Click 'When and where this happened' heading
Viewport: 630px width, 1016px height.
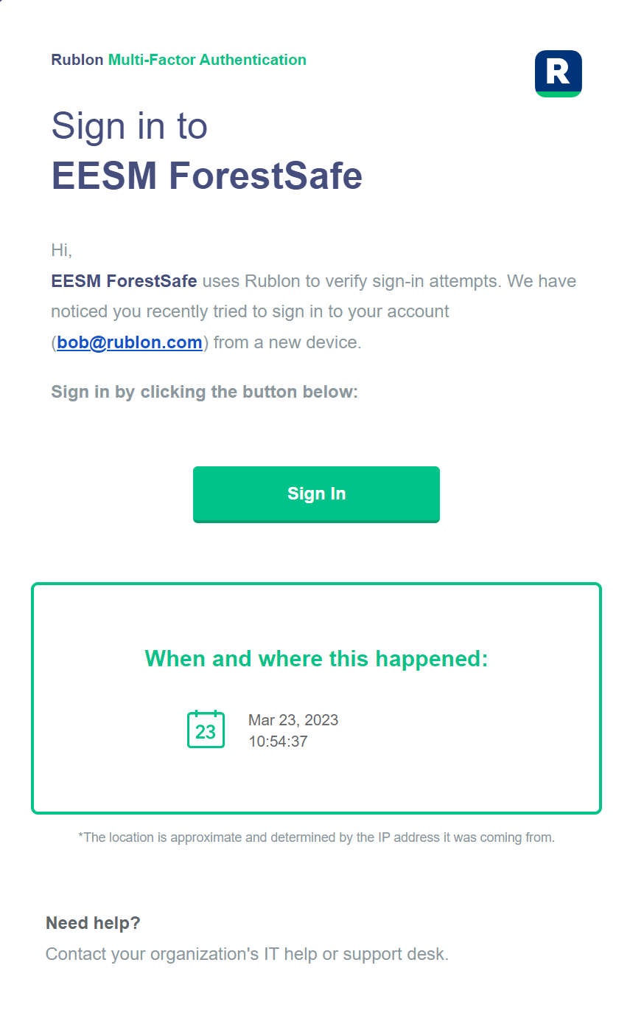pyautogui.click(x=316, y=658)
